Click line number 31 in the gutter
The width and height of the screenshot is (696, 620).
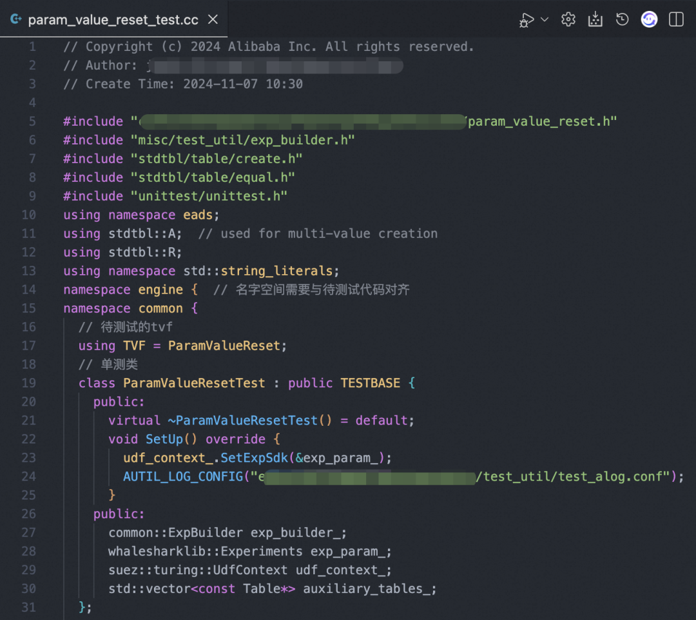click(x=29, y=607)
